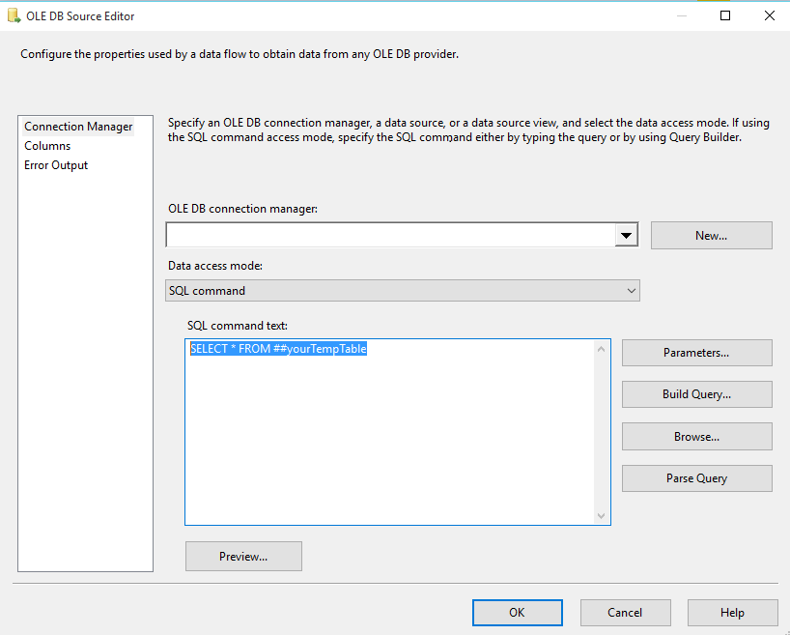Click the OLE DB Source Editor title bar icon
This screenshot has height=635, width=790.
pos(14,15)
